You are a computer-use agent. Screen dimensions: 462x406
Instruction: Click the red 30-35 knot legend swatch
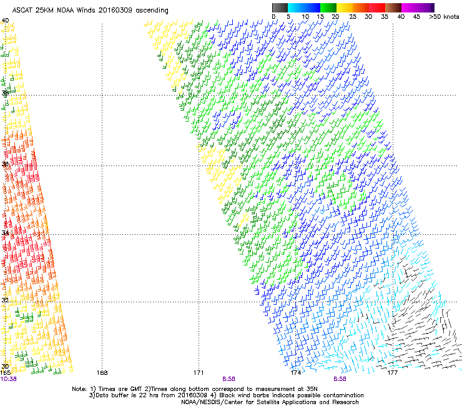pos(377,7)
